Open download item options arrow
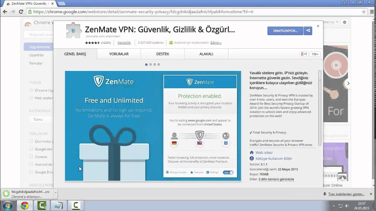This screenshot has width=376, height=211. 56,194
